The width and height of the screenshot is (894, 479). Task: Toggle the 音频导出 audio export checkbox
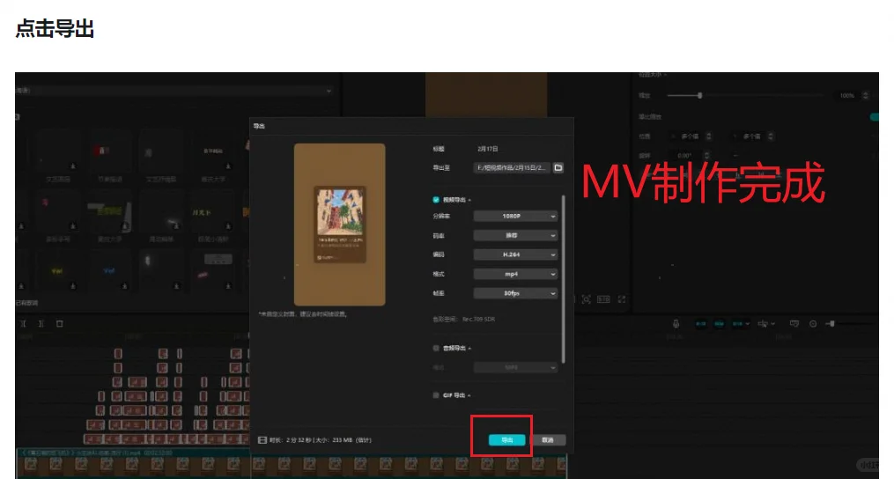436,348
